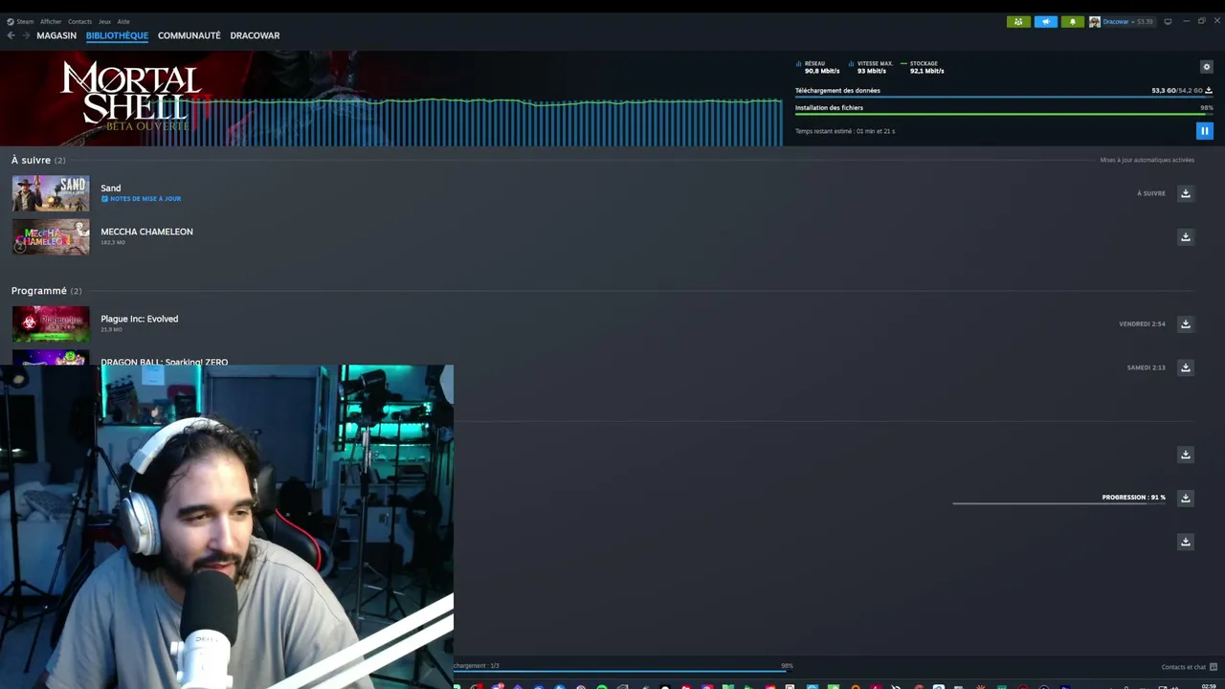Click the Dracowar profile avatar
1225x689 pixels.
point(1094,21)
